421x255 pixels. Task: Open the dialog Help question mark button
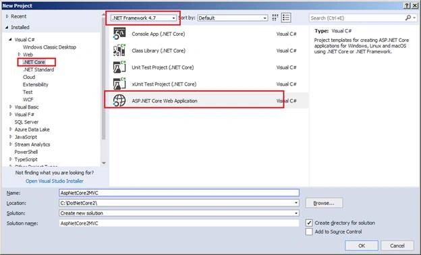point(407,5)
